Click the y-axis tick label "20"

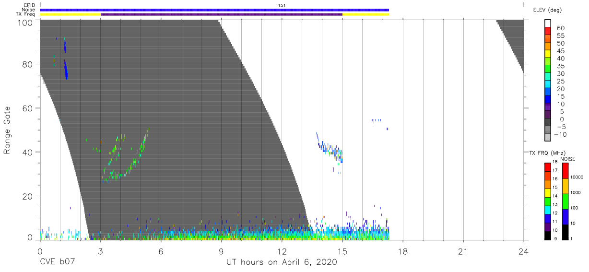point(28,196)
